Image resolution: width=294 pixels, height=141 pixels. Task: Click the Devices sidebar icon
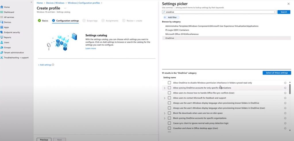[2, 22]
